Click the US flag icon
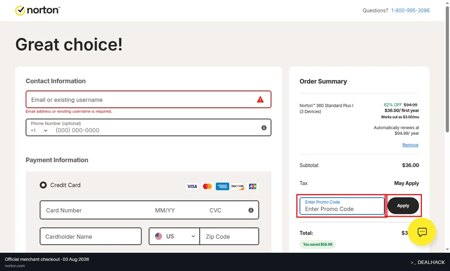 158,236
